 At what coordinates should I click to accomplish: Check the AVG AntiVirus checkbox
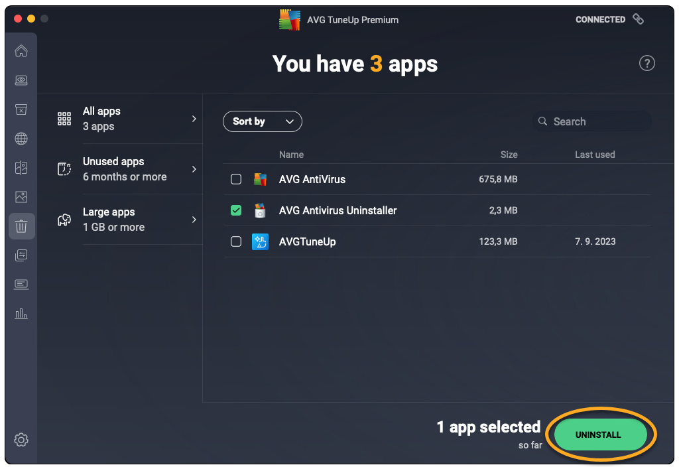coord(236,179)
